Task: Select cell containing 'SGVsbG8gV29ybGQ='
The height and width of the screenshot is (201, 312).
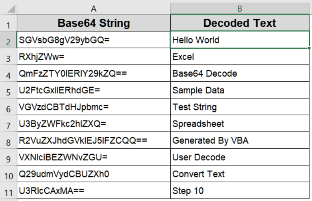Action: [93, 40]
